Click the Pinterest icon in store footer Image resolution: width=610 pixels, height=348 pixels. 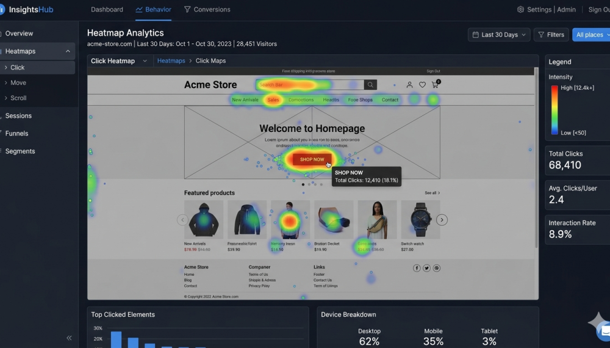pos(437,268)
